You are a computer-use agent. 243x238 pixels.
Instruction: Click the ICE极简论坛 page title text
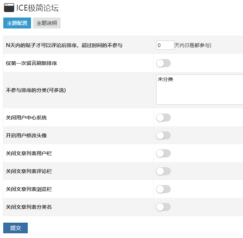pos(38,8)
